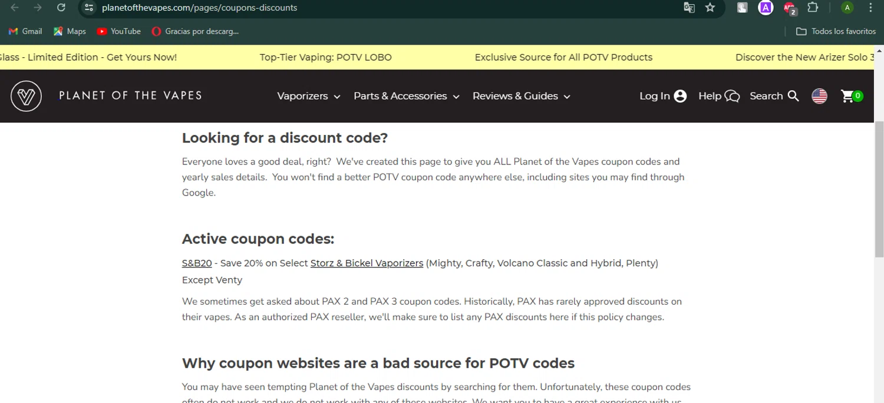The width and height of the screenshot is (884, 403).
Task: Open the gray extension icon beside the star
Action: pos(743,8)
